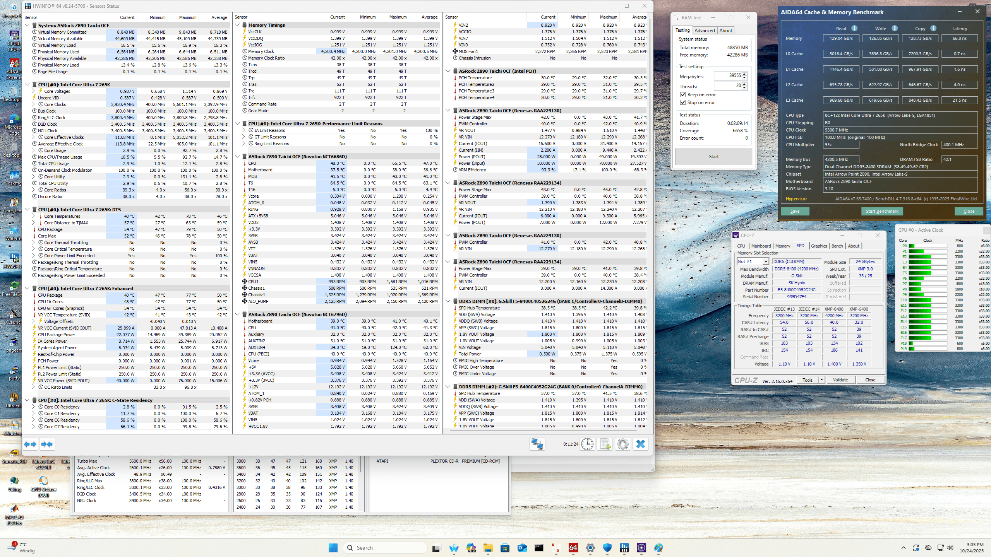
Task: Click AIDA64 icon in the taskbar
Action: pos(573,548)
